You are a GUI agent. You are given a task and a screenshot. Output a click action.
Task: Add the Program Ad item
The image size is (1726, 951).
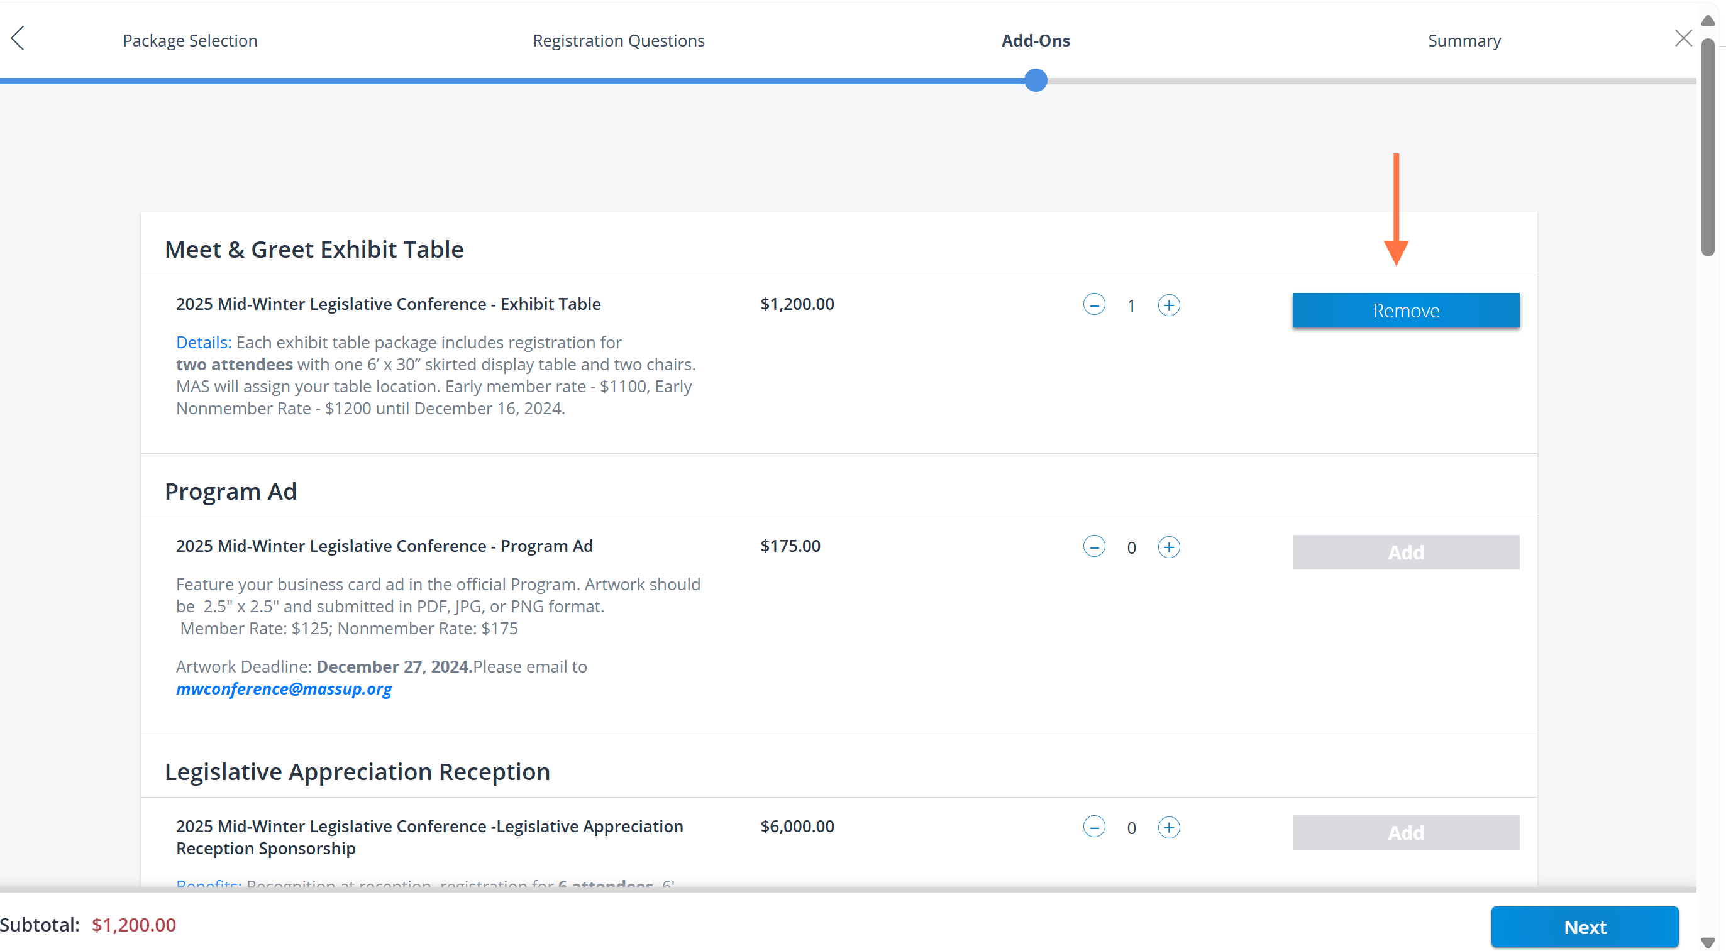click(x=1406, y=552)
